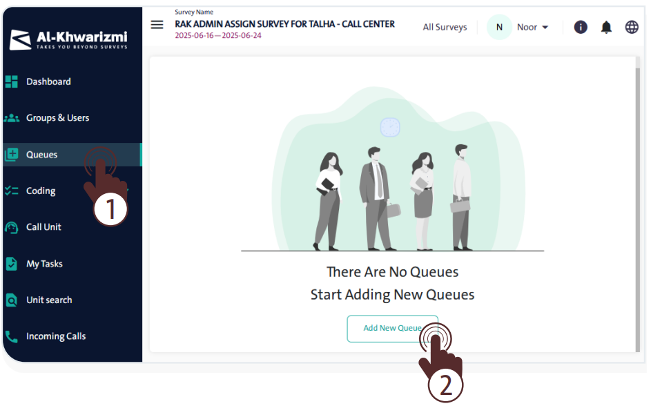Image resolution: width=651 pixels, height=406 pixels.
Task: Click the Call Unit headset icon
Action: pyautogui.click(x=11, y=227)
